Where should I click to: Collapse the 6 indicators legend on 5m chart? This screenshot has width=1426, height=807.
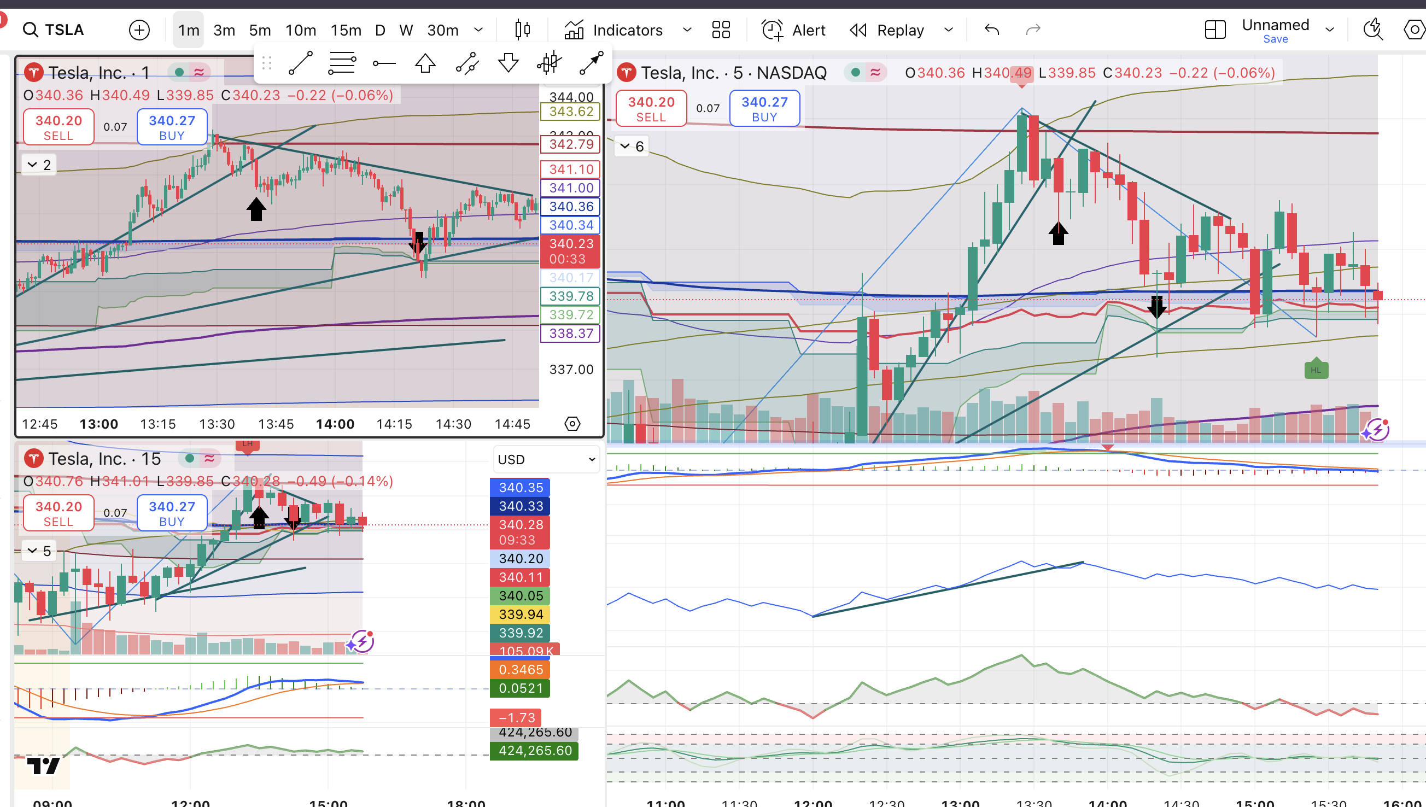631,147
